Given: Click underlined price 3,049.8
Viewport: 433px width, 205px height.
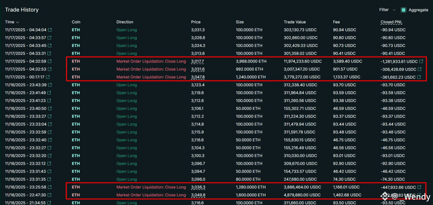Looking at the screenshot, I should tap(198, 195).
